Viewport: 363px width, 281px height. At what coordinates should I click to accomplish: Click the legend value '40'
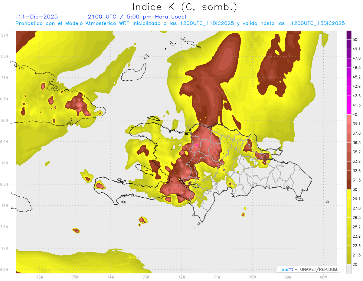(x=355, y=115)
